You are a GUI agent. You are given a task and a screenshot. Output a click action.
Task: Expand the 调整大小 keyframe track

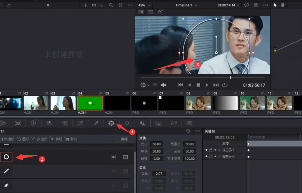(x=219, y=156)
